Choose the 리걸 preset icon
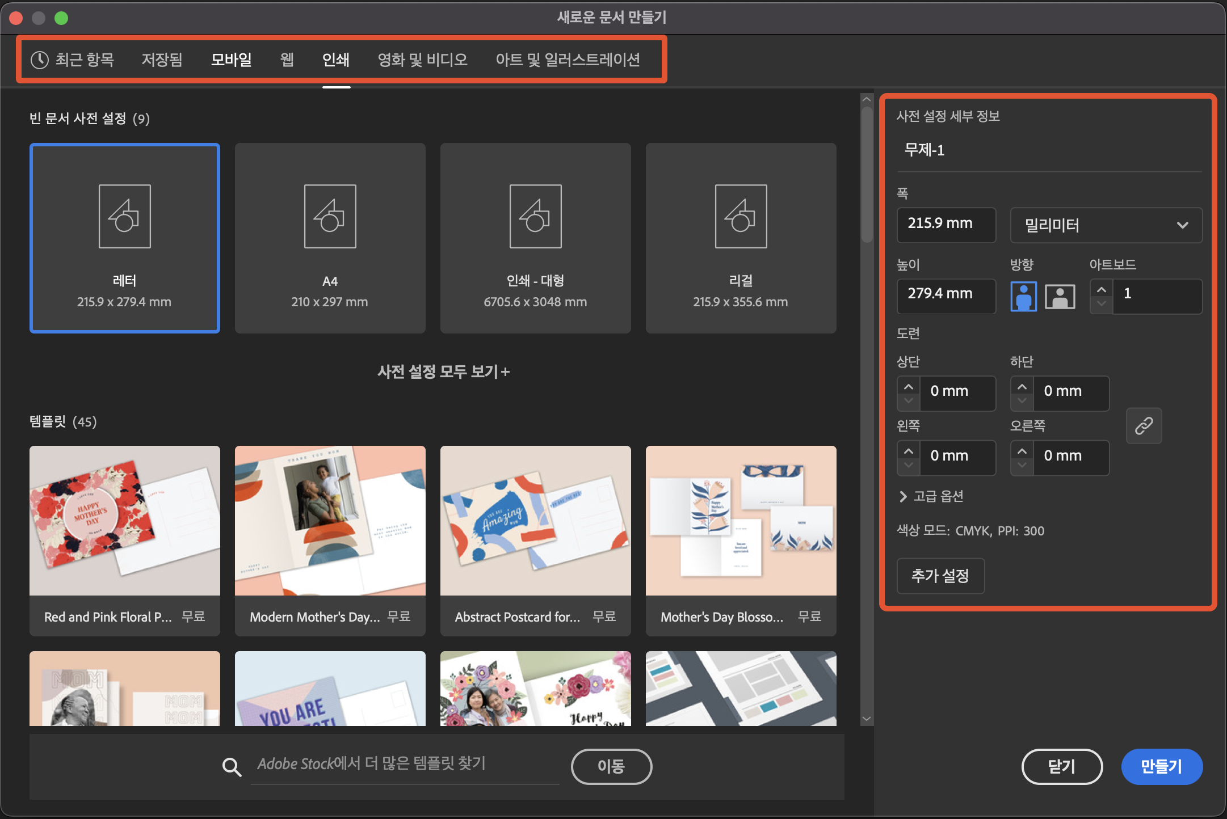The width and height of the screenshot is (1227, 819). (x=741, y=216)
